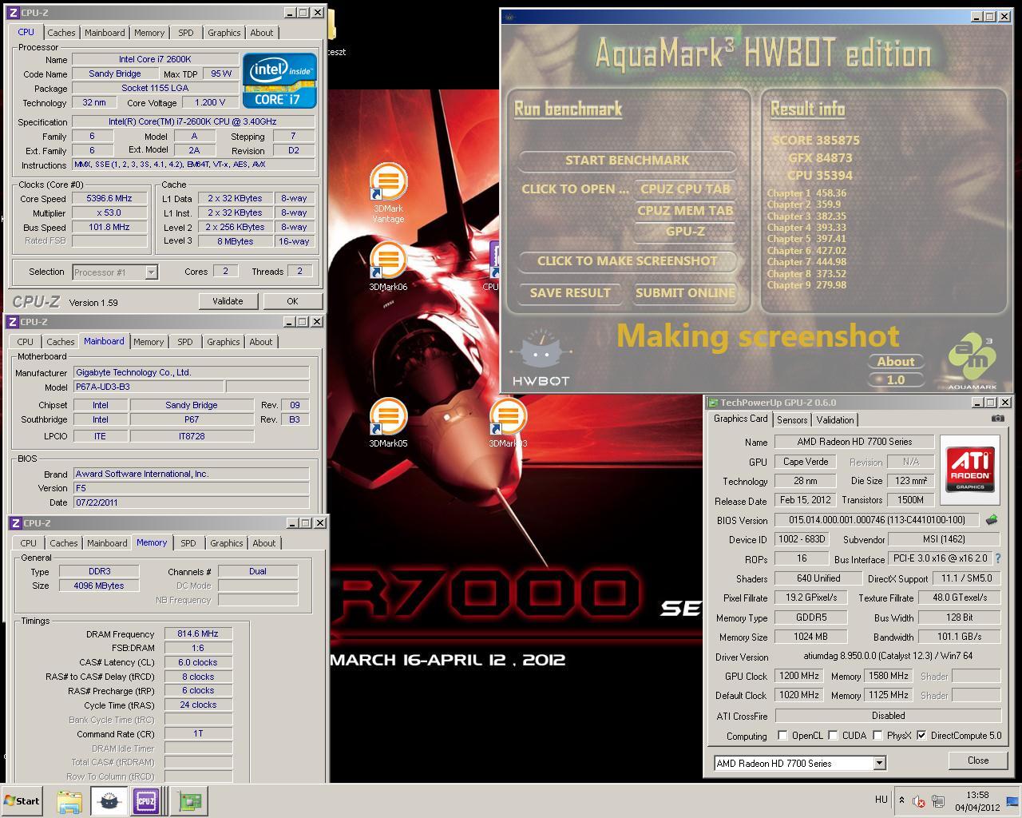Click CPUZ MEM TAB button in AquaMark
Screen dimensions: 1022x818
(x=685, y=211)
